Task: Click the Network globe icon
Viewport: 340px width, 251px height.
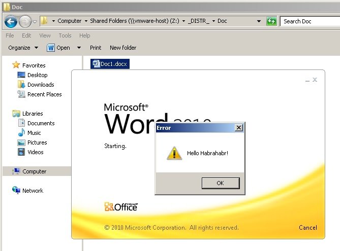Action: [16, 190]
